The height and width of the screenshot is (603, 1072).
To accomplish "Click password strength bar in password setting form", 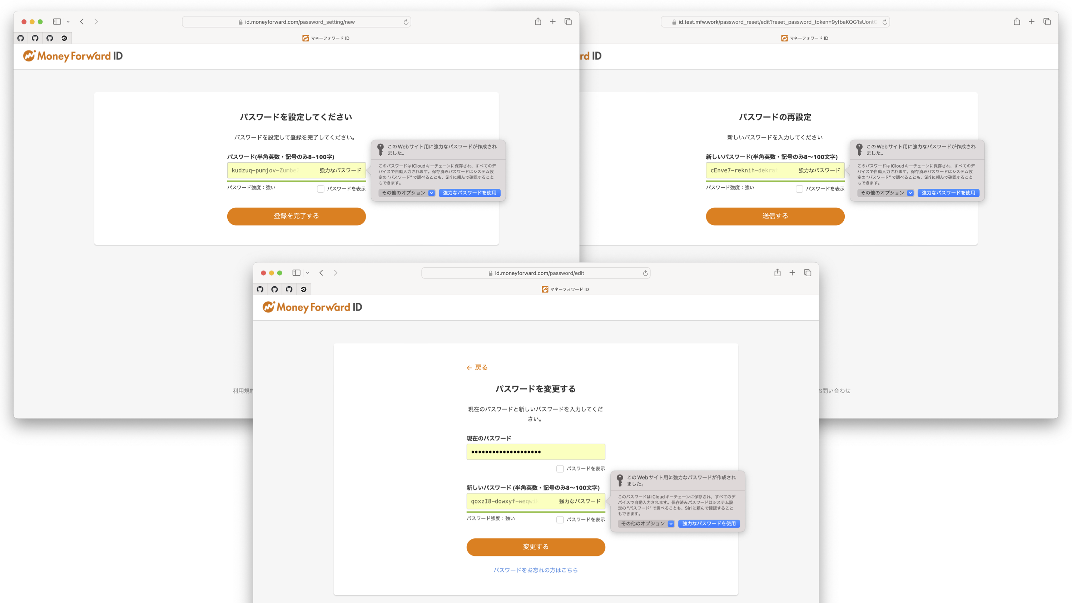I will (296, 182).
